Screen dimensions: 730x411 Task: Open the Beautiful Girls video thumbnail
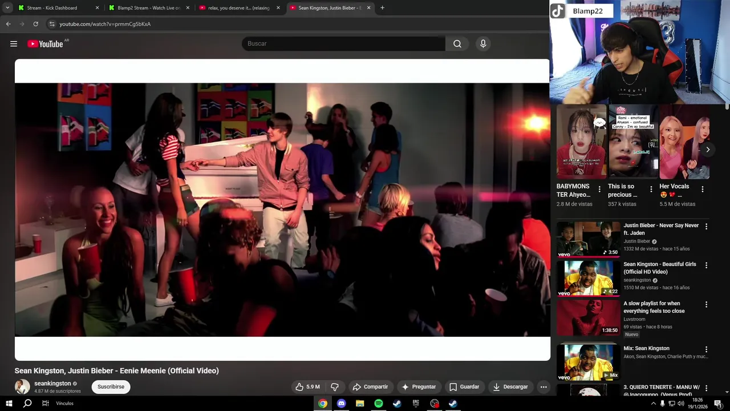point(588,278)
